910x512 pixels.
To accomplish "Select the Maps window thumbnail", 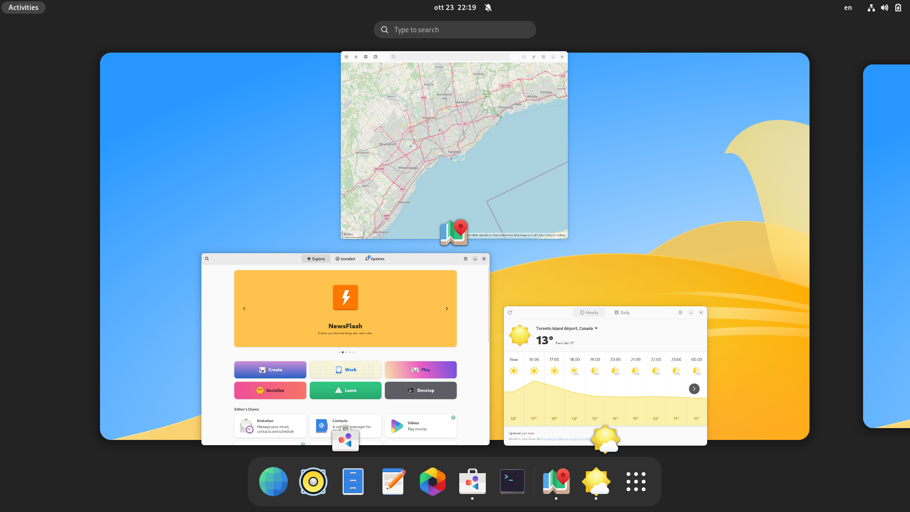I will click(454, 145).
